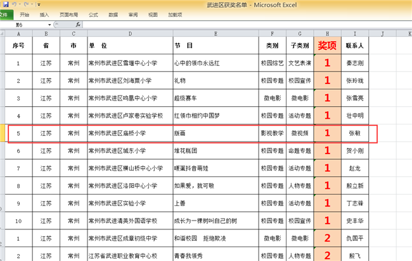Open the Customize Quick Access Toolbar dropdown

click(x=38, y=4)
